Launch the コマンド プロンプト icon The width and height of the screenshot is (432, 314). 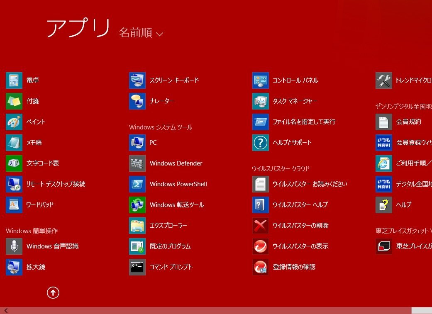pos(137,267)
